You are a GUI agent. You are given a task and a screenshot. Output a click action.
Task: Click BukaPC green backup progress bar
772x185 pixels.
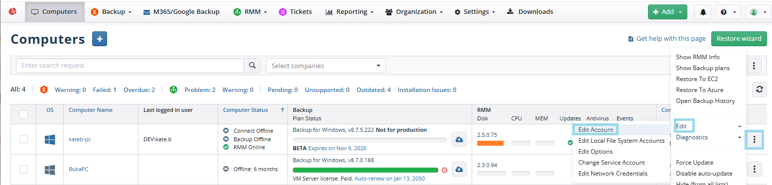click(x=366, y=170)
